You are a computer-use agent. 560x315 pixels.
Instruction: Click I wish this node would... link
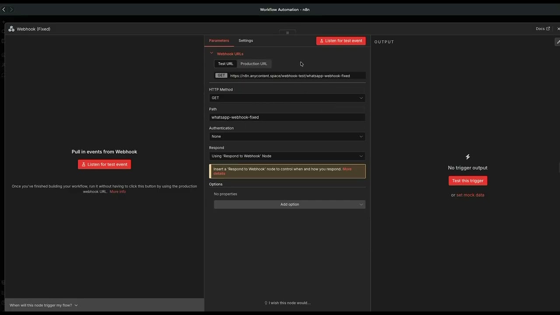287,303
